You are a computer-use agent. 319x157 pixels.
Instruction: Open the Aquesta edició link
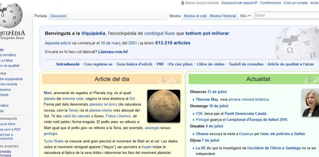tap(58, 43)
